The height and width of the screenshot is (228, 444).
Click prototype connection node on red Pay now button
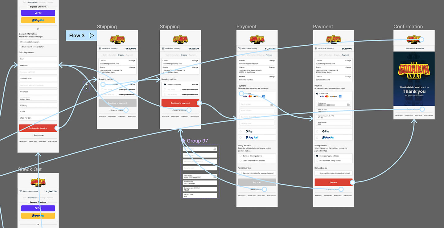point(352,182)
